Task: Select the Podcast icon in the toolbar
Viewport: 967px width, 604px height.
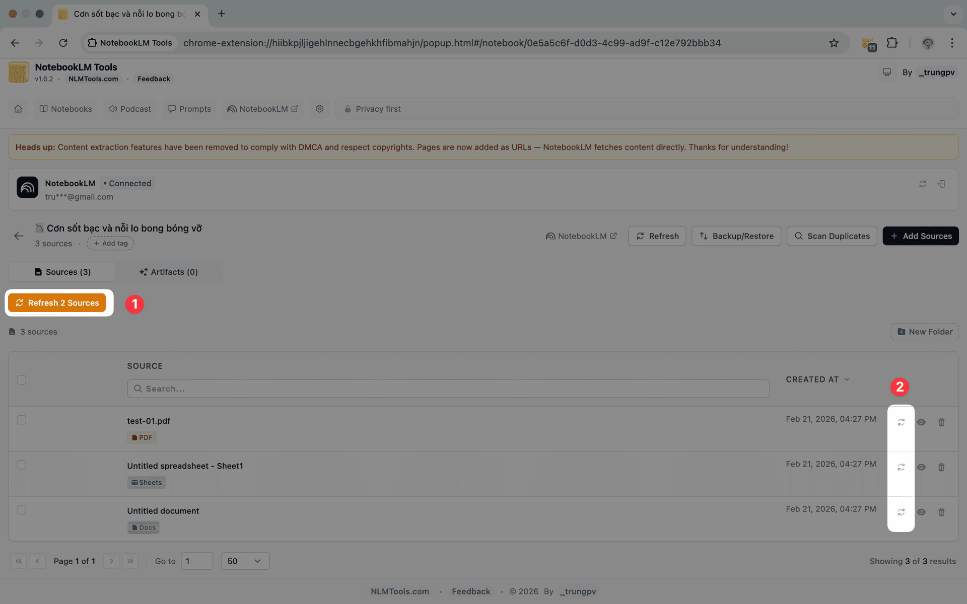Action: tap(113, 109)
